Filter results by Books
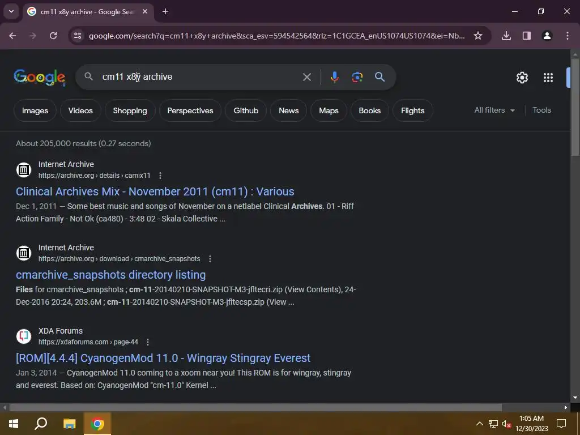The height and width of the screenshot is (435, 580). coord(369,110)
